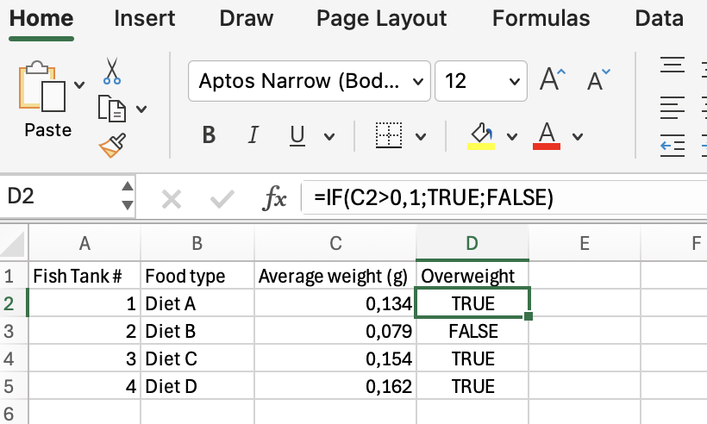707x424 pixels.
Task: Click the Borders icon
Action: (390, 136)
